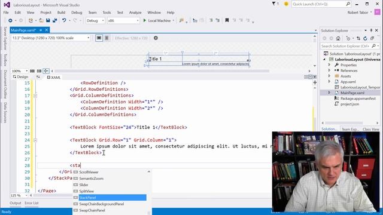Open the Error List tab
The image size is (383, 215).
(32, 203)
